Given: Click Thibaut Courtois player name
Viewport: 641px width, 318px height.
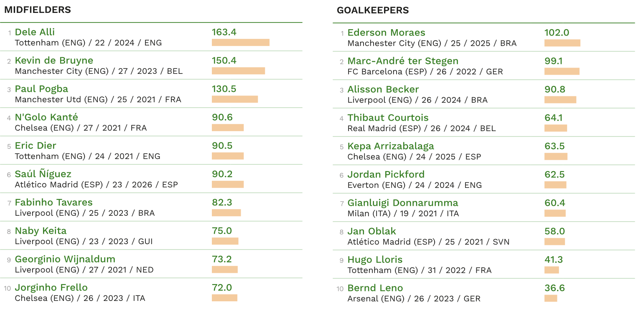Looking at the screenshot, I should pos(388,118).
